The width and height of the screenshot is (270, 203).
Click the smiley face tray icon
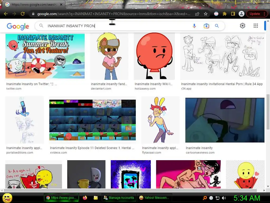click(x=211, y=198)
